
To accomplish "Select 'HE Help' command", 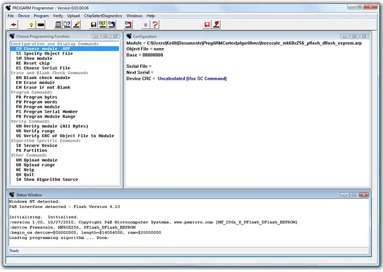I will click(x=25, y=170).
